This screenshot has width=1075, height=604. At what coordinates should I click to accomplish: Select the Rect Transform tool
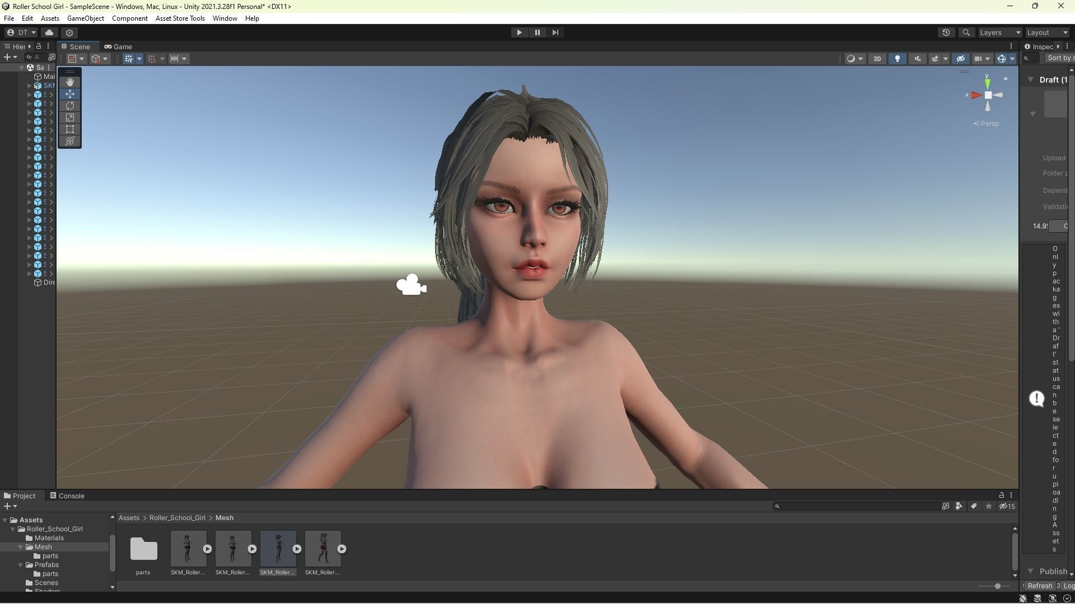pos(70,129)
